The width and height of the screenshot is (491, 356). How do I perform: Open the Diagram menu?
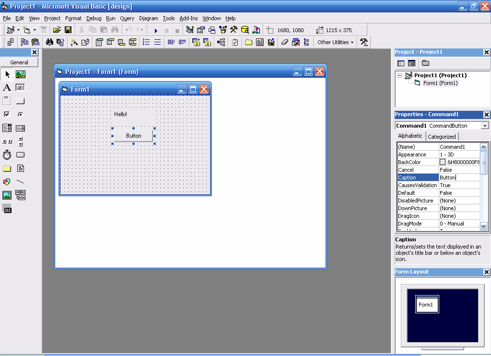[x=149, y=18]
